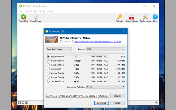Viewport: 176px width, 110px height.
Task: Open the Tools menu
Action: click(x=42, y=11)
